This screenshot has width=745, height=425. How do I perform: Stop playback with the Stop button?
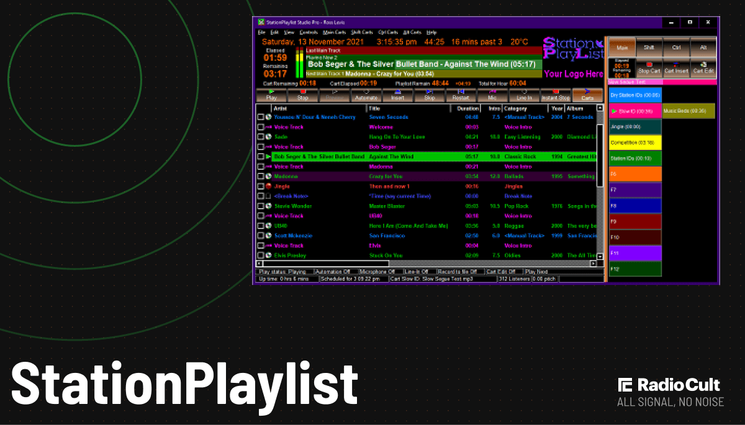pos(303,95)
